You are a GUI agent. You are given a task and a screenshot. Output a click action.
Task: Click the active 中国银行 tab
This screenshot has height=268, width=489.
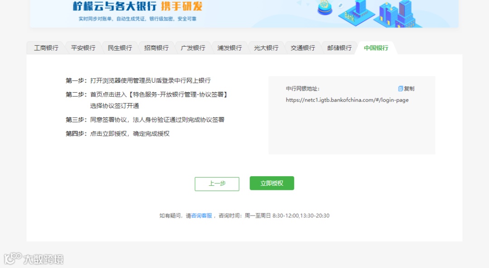coord(376,48)
